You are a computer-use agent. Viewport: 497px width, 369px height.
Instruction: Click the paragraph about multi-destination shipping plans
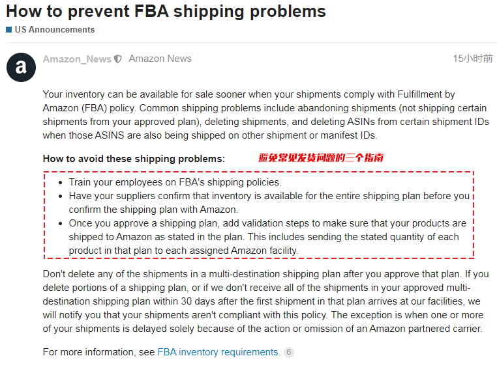click(265, 301)
